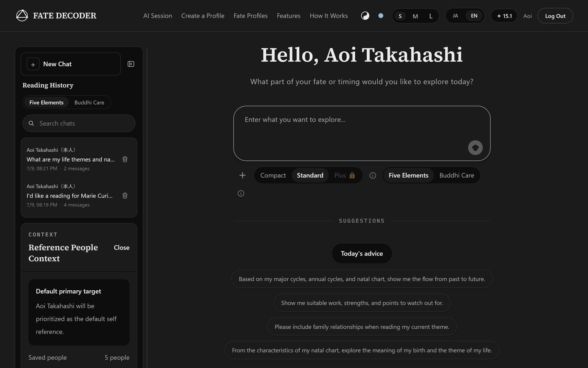
Task: Click the info icon beside Plus mode
Action: (x=373, y=175)
